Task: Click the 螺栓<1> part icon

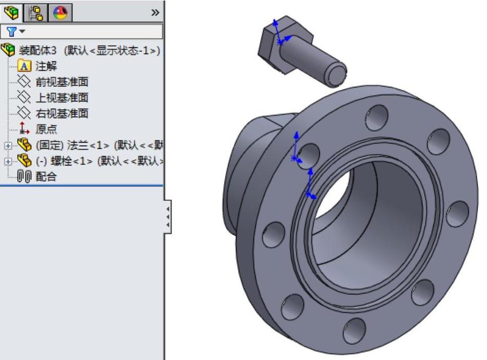Action: coord(24,160)
